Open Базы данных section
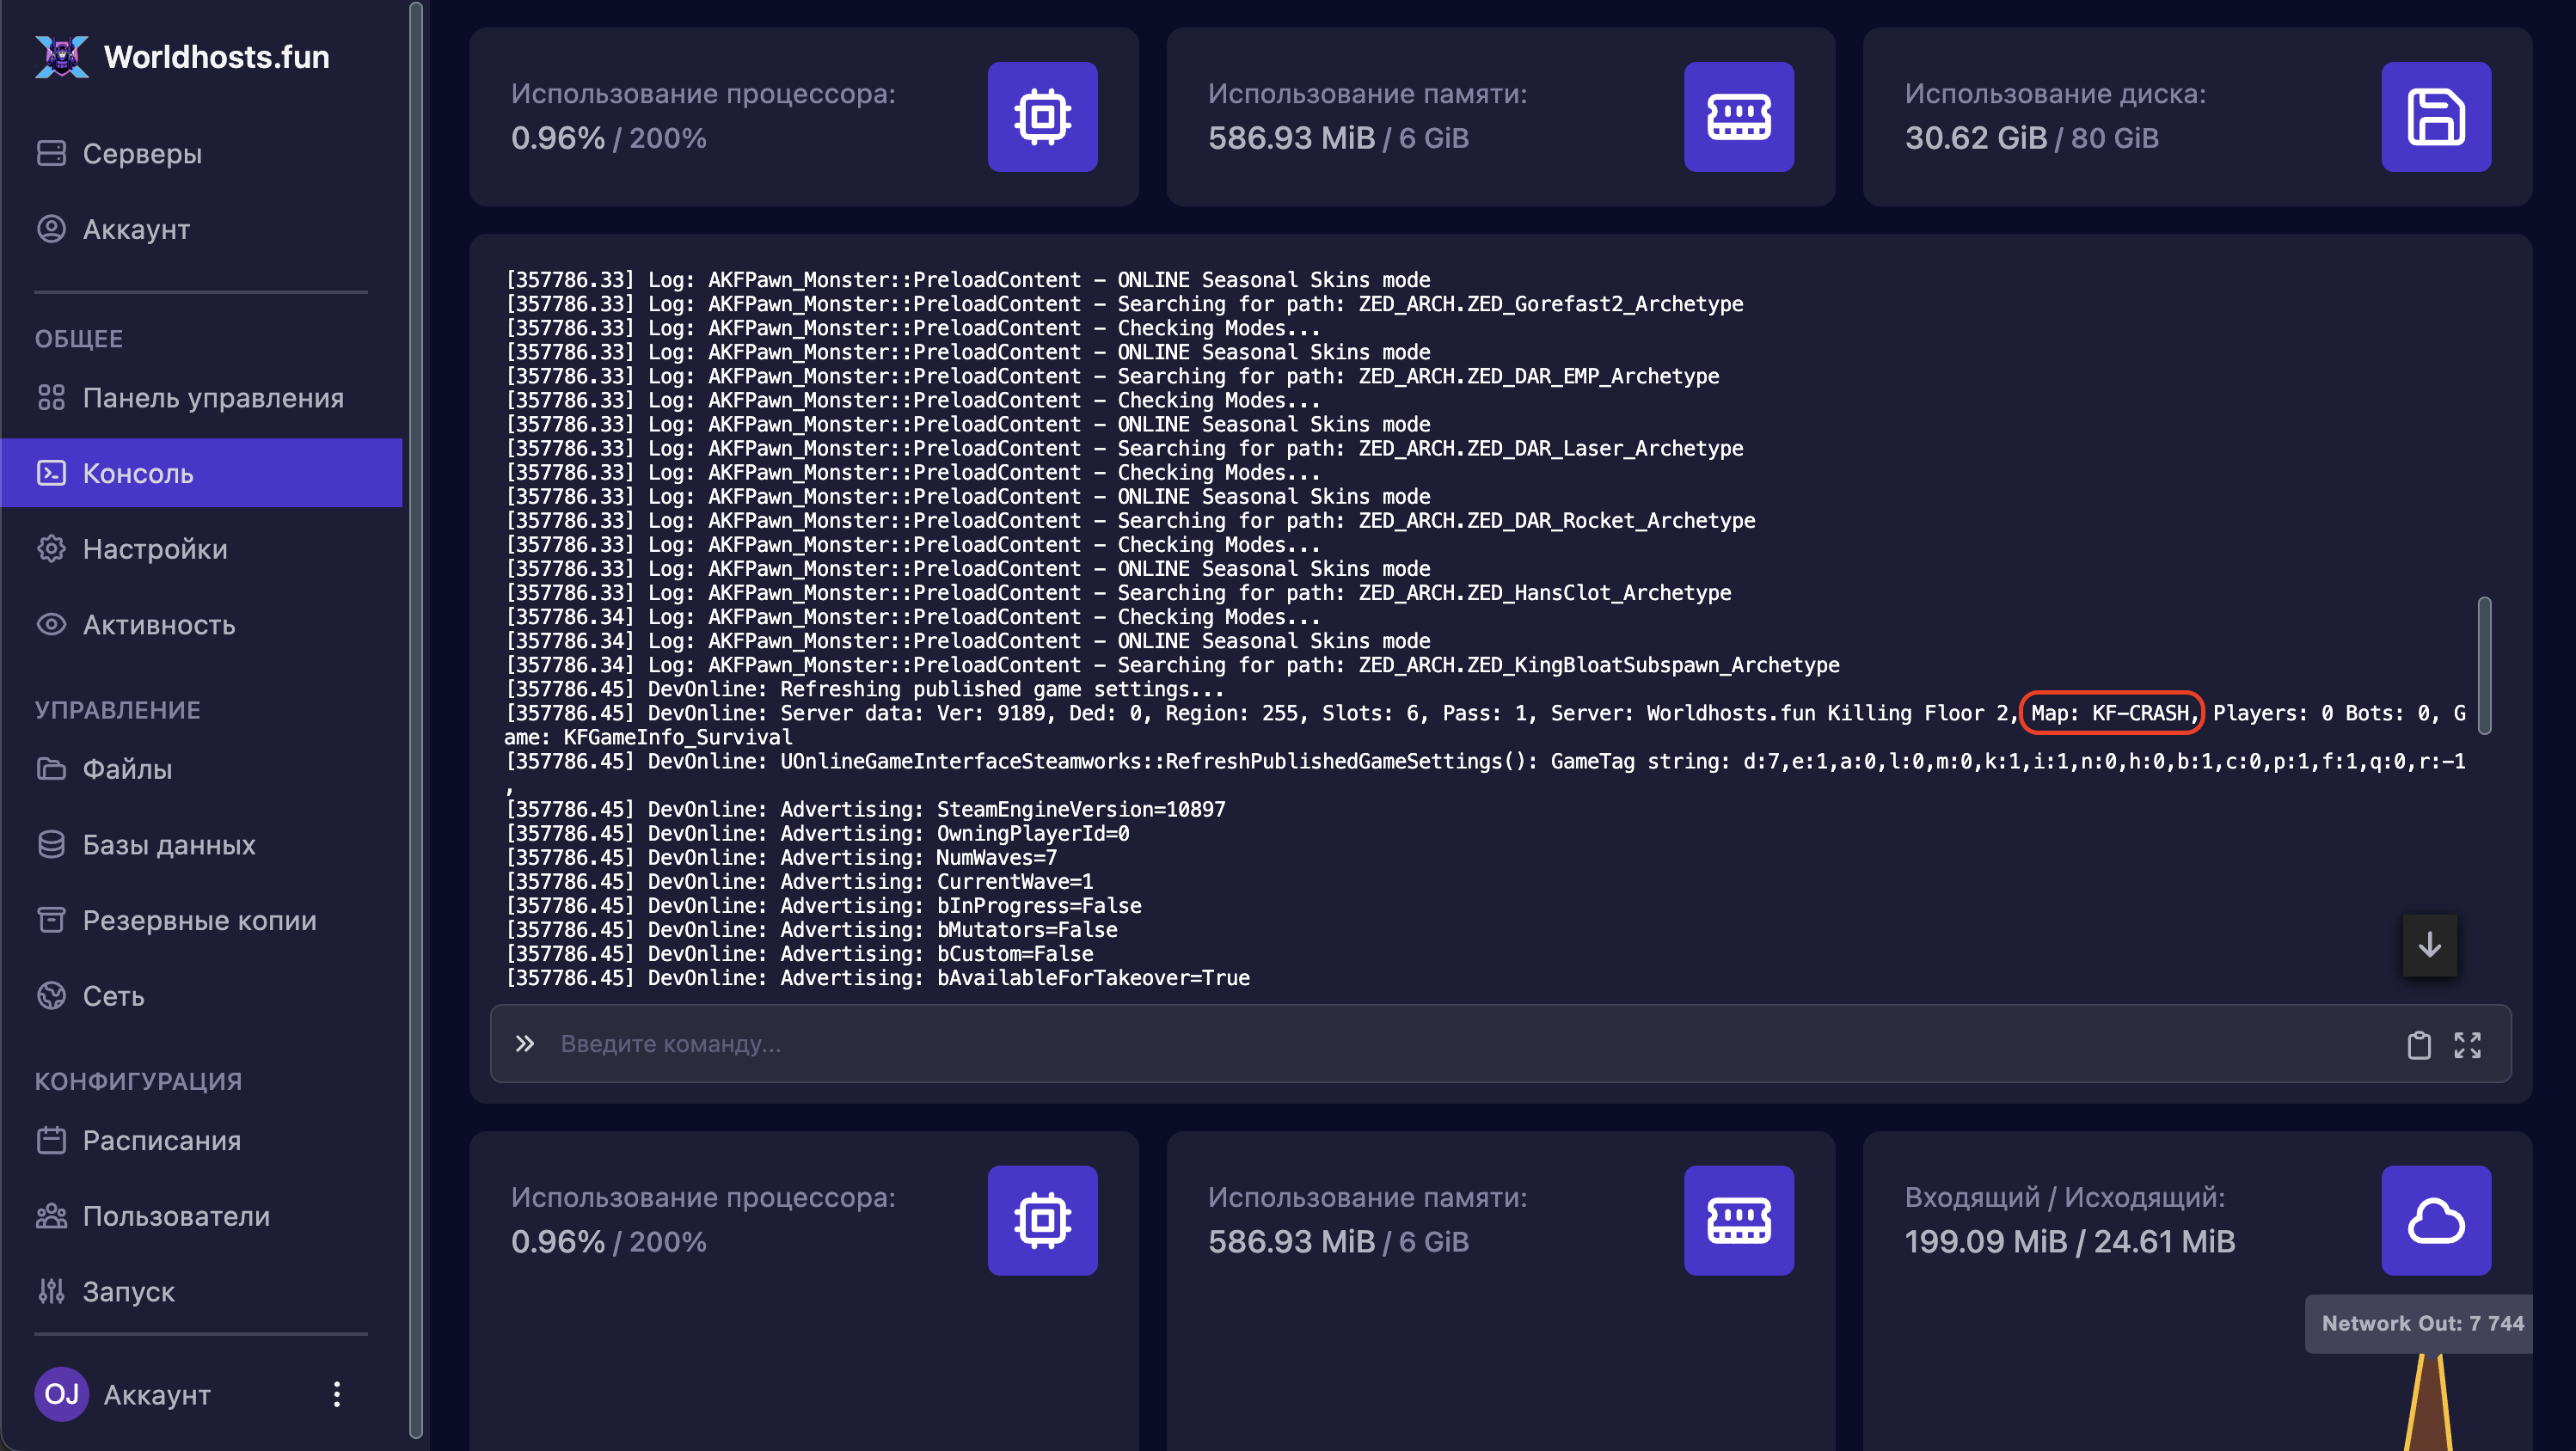2576x1451 pixels. (169, 845)
